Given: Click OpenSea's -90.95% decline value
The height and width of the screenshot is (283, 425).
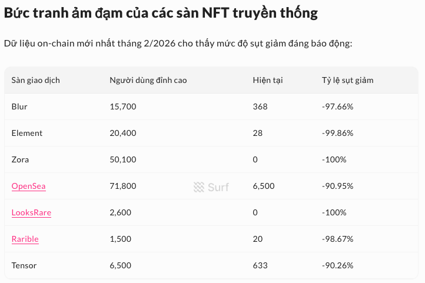Looking at the screenshot, I should pyautogui.click(x=337, y=186).
